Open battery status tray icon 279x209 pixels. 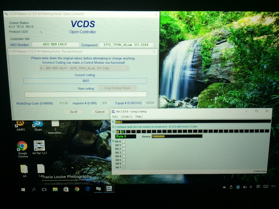click(x=245, y=187)
